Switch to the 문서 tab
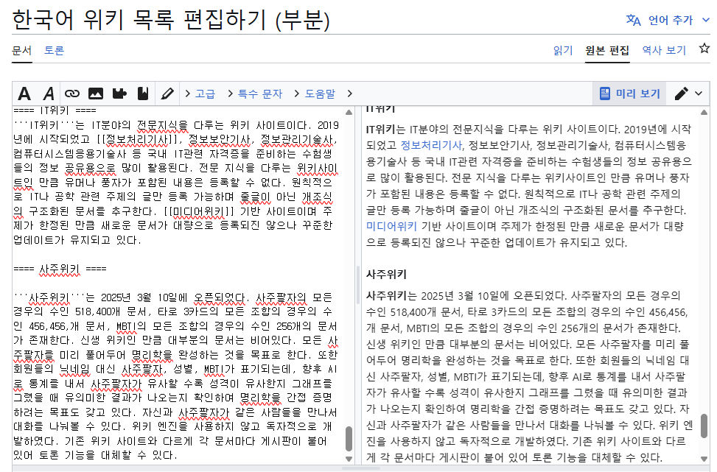Viewport: 717px width, 472px height. 21,50
